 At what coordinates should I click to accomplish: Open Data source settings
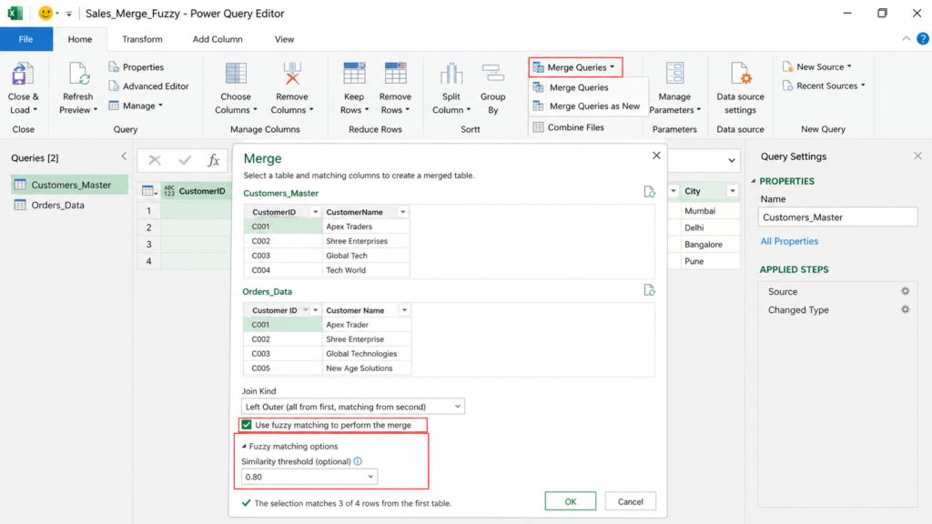tap(740, 89)
